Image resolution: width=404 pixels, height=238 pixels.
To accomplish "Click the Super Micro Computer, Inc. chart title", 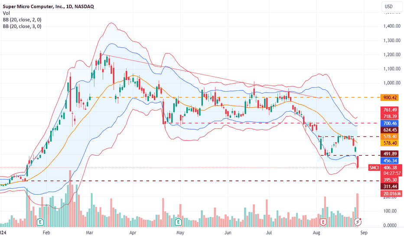I will pos(48,6).
